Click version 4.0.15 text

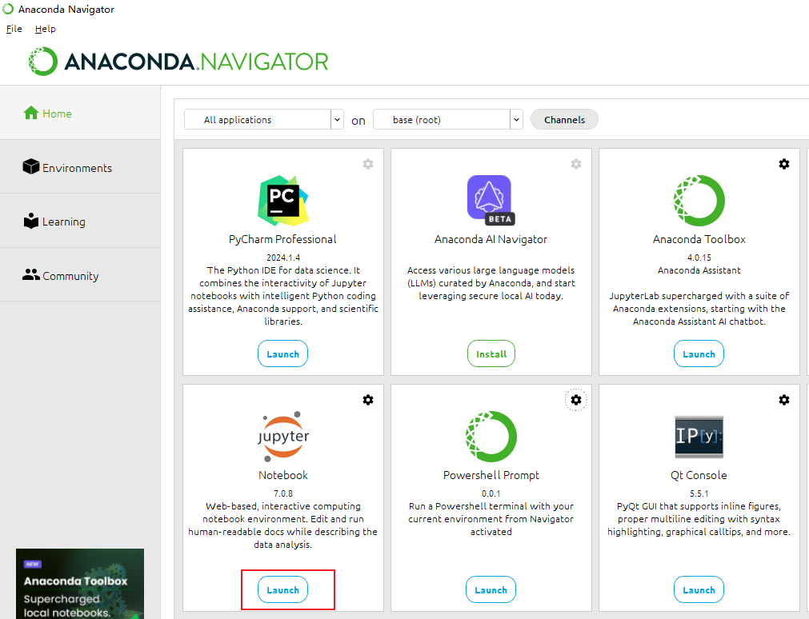click(x=699, y=258)
